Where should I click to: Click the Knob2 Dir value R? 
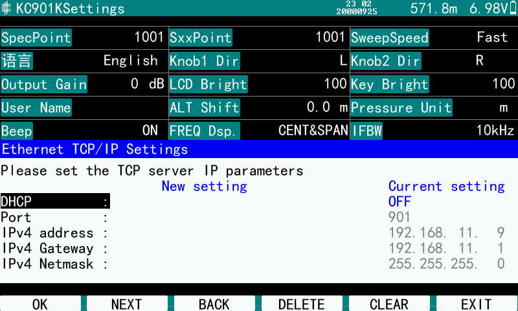click(x=480, y=60)
